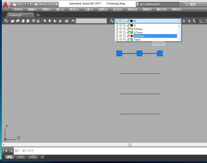The width and height of the screenshot is (207, 163).
Task: Toggle lightbulb visibility of 0.5mm layer
Action: (x=117, y=29)
